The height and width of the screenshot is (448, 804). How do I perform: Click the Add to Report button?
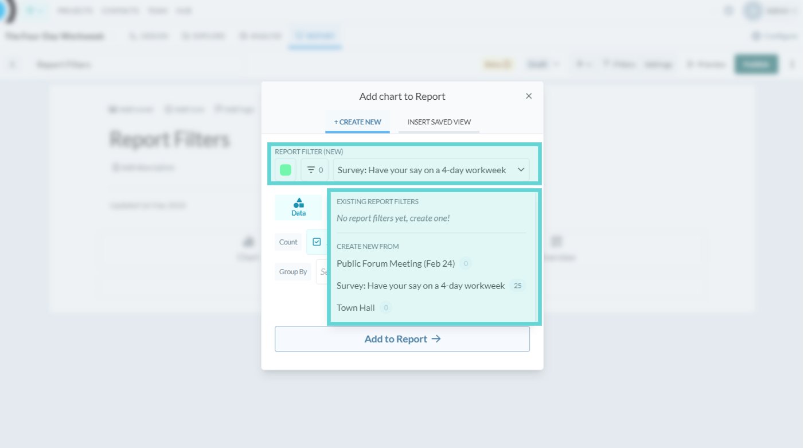[x=402, y=339]
